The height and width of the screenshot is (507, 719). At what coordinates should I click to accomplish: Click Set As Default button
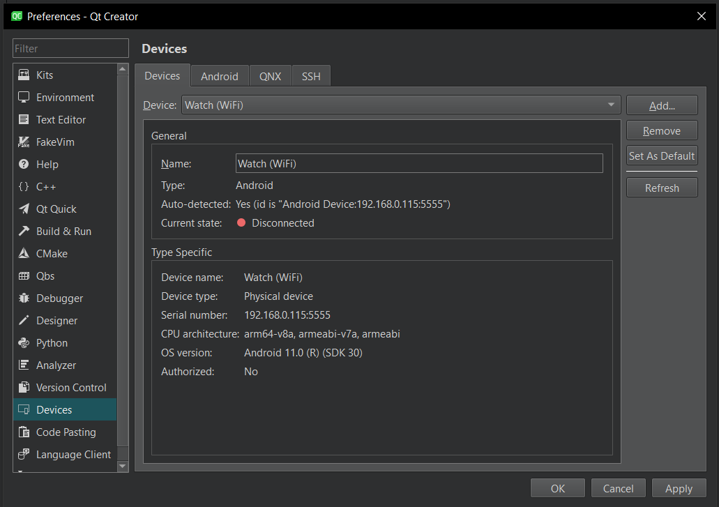pyautogui.click(x=662, y=156)
